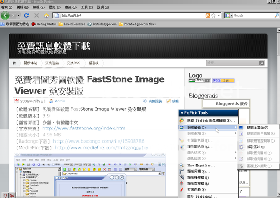This screenshot has height=198, width=280.
Task: Open back/forward history dropdown arrow
Action: click(x=18, y=16)
